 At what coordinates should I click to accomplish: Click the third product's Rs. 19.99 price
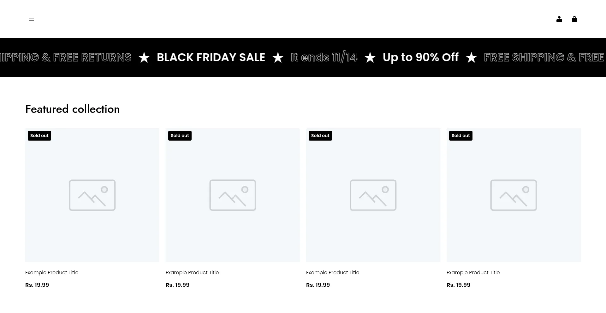[x=318, y=285]
